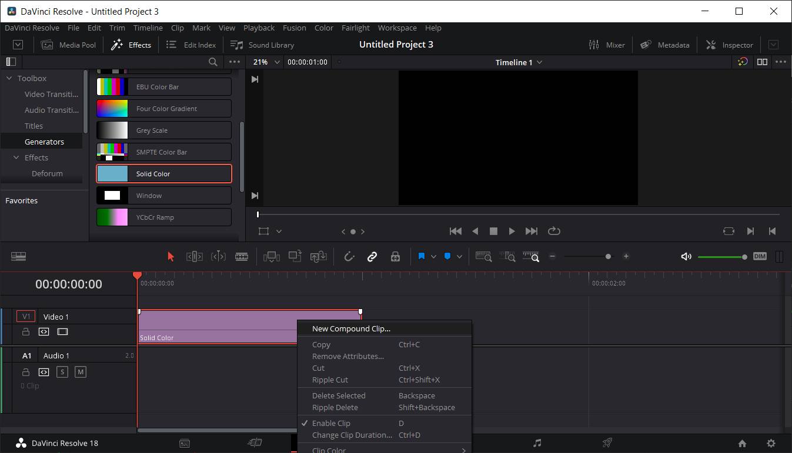Click the Home project manager icon

pos(742,444)
